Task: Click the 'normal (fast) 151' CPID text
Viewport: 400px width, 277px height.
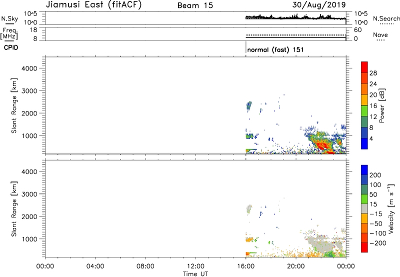Action: [275, 49]
